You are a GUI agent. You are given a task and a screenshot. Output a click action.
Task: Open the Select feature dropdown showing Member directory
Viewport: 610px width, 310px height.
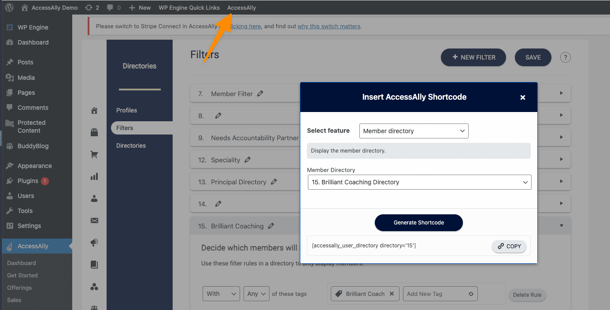(x=413, y=131)
